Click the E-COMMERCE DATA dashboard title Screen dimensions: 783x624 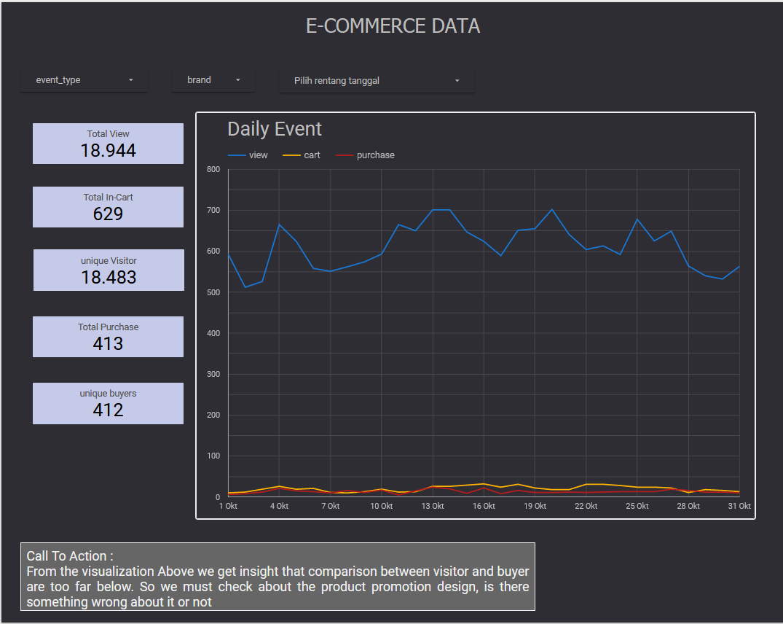[392, 26]
